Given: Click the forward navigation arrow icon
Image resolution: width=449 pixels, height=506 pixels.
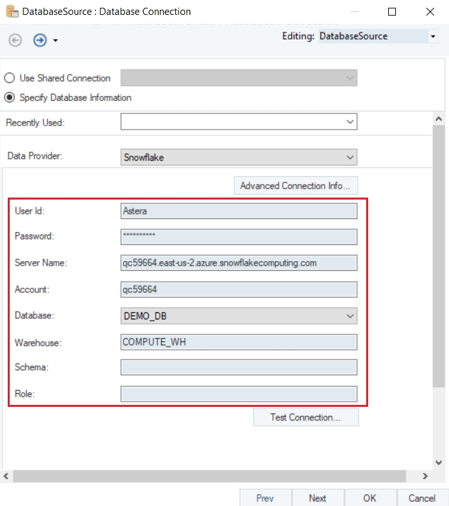Looking at the screenshot, I should pos(40,40).
